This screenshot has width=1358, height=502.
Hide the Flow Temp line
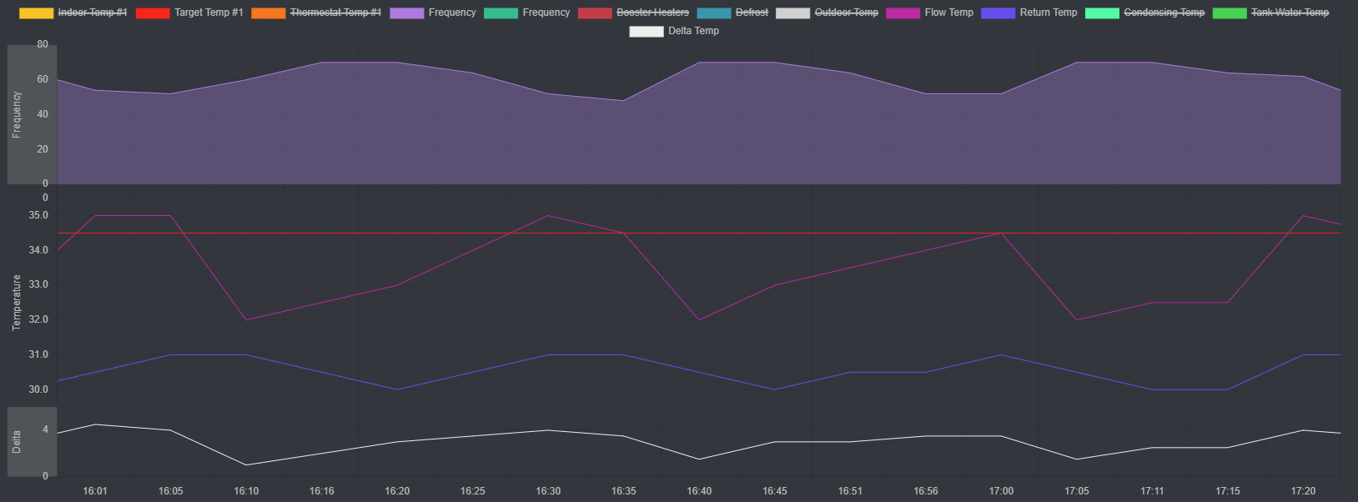[948, 13]
